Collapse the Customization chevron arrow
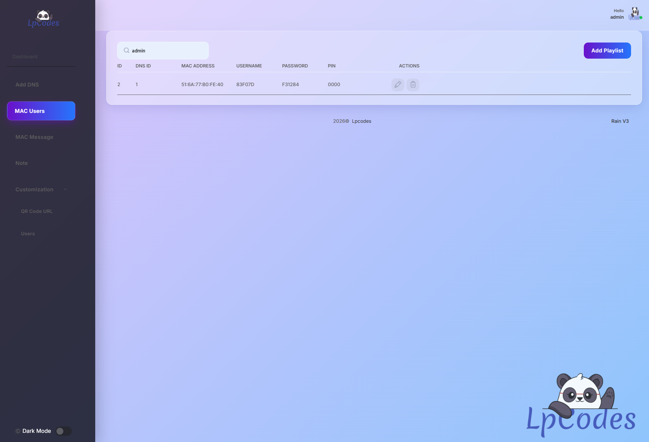 click(x=66, y=189)
